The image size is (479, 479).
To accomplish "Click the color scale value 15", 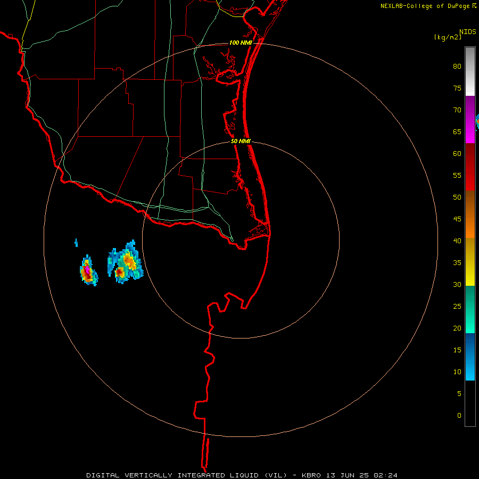I will (457, 350).
